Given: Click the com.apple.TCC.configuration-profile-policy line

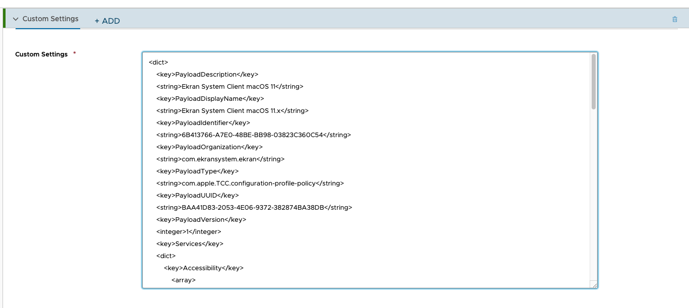Looking at the screenshot, I should tap(250, 183).
